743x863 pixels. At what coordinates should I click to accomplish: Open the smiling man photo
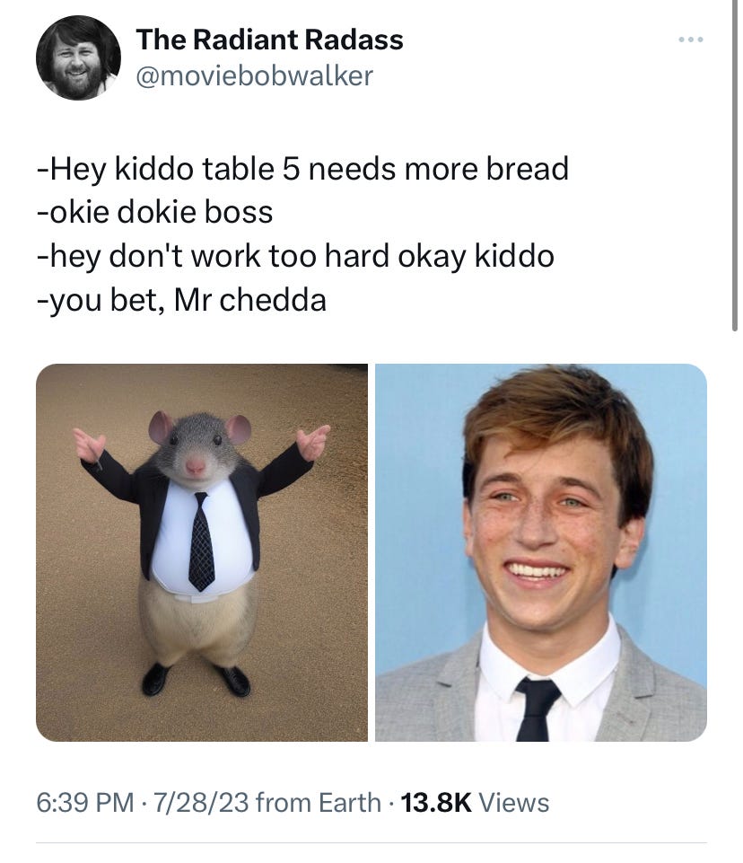(541, 552)
